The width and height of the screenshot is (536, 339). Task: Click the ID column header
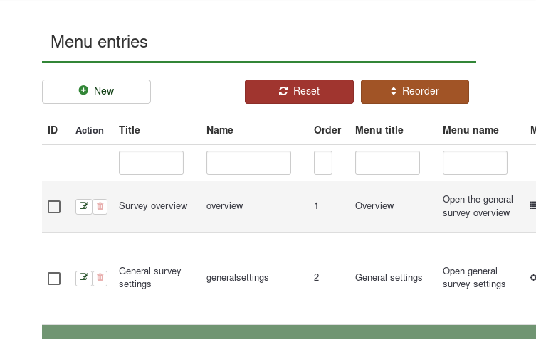tap(53, 130)
